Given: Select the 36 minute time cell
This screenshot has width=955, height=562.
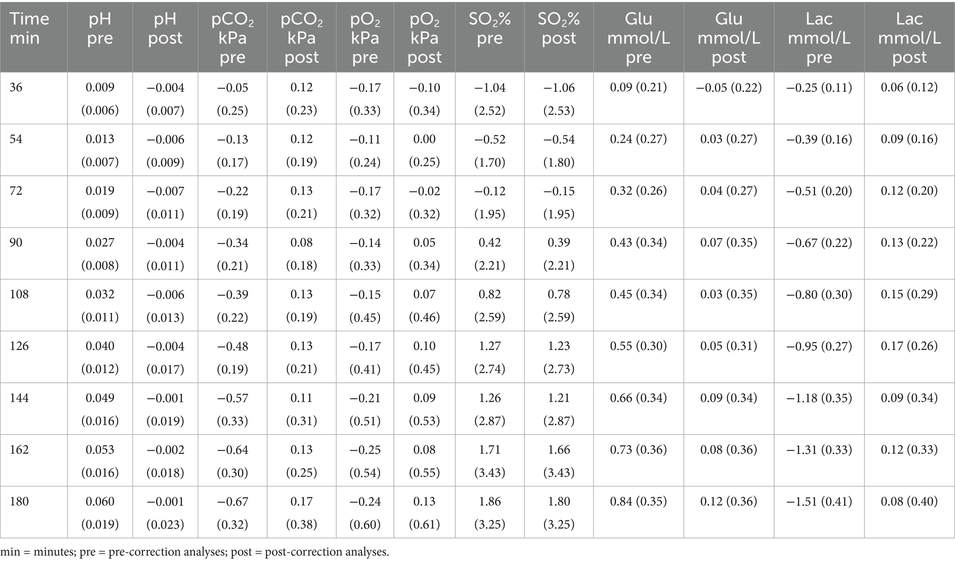Looking at the screenshot, I should 16,87.
